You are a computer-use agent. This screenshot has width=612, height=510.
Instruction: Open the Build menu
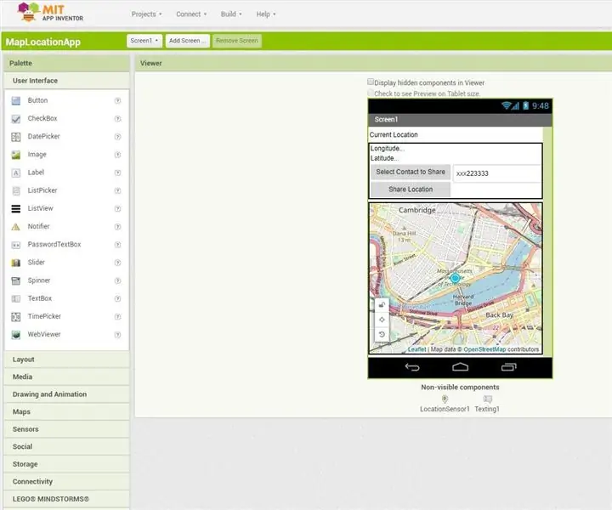point(231,14)
